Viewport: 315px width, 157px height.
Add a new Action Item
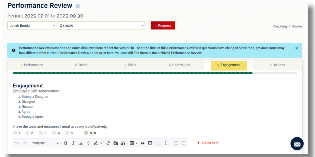(208, 143)
